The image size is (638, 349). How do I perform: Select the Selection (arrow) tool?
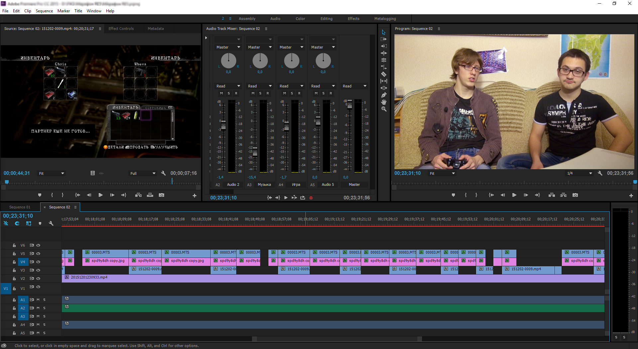[383, 32]
